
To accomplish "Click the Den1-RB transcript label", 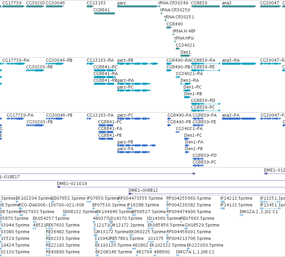I will tap(193, 94).
